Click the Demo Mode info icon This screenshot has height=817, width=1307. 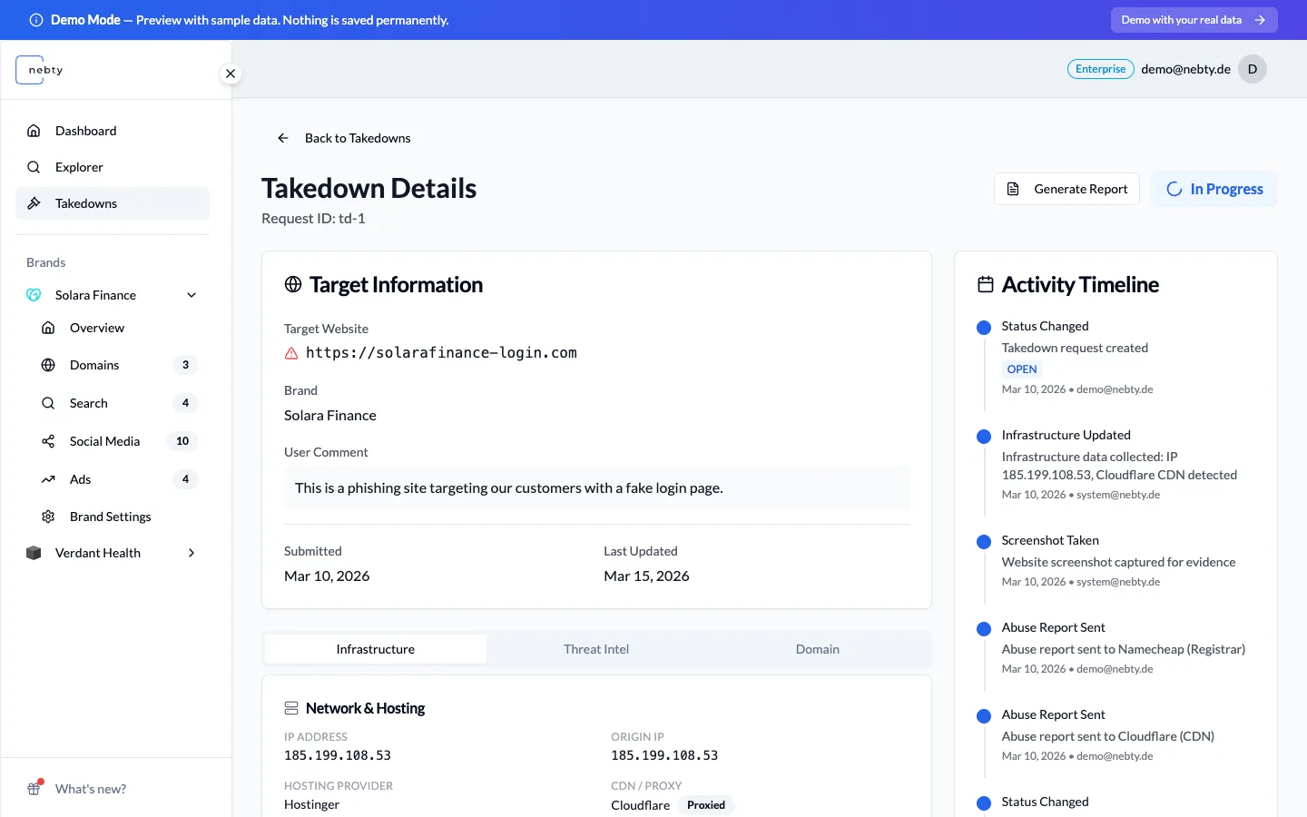pos(36,20)
